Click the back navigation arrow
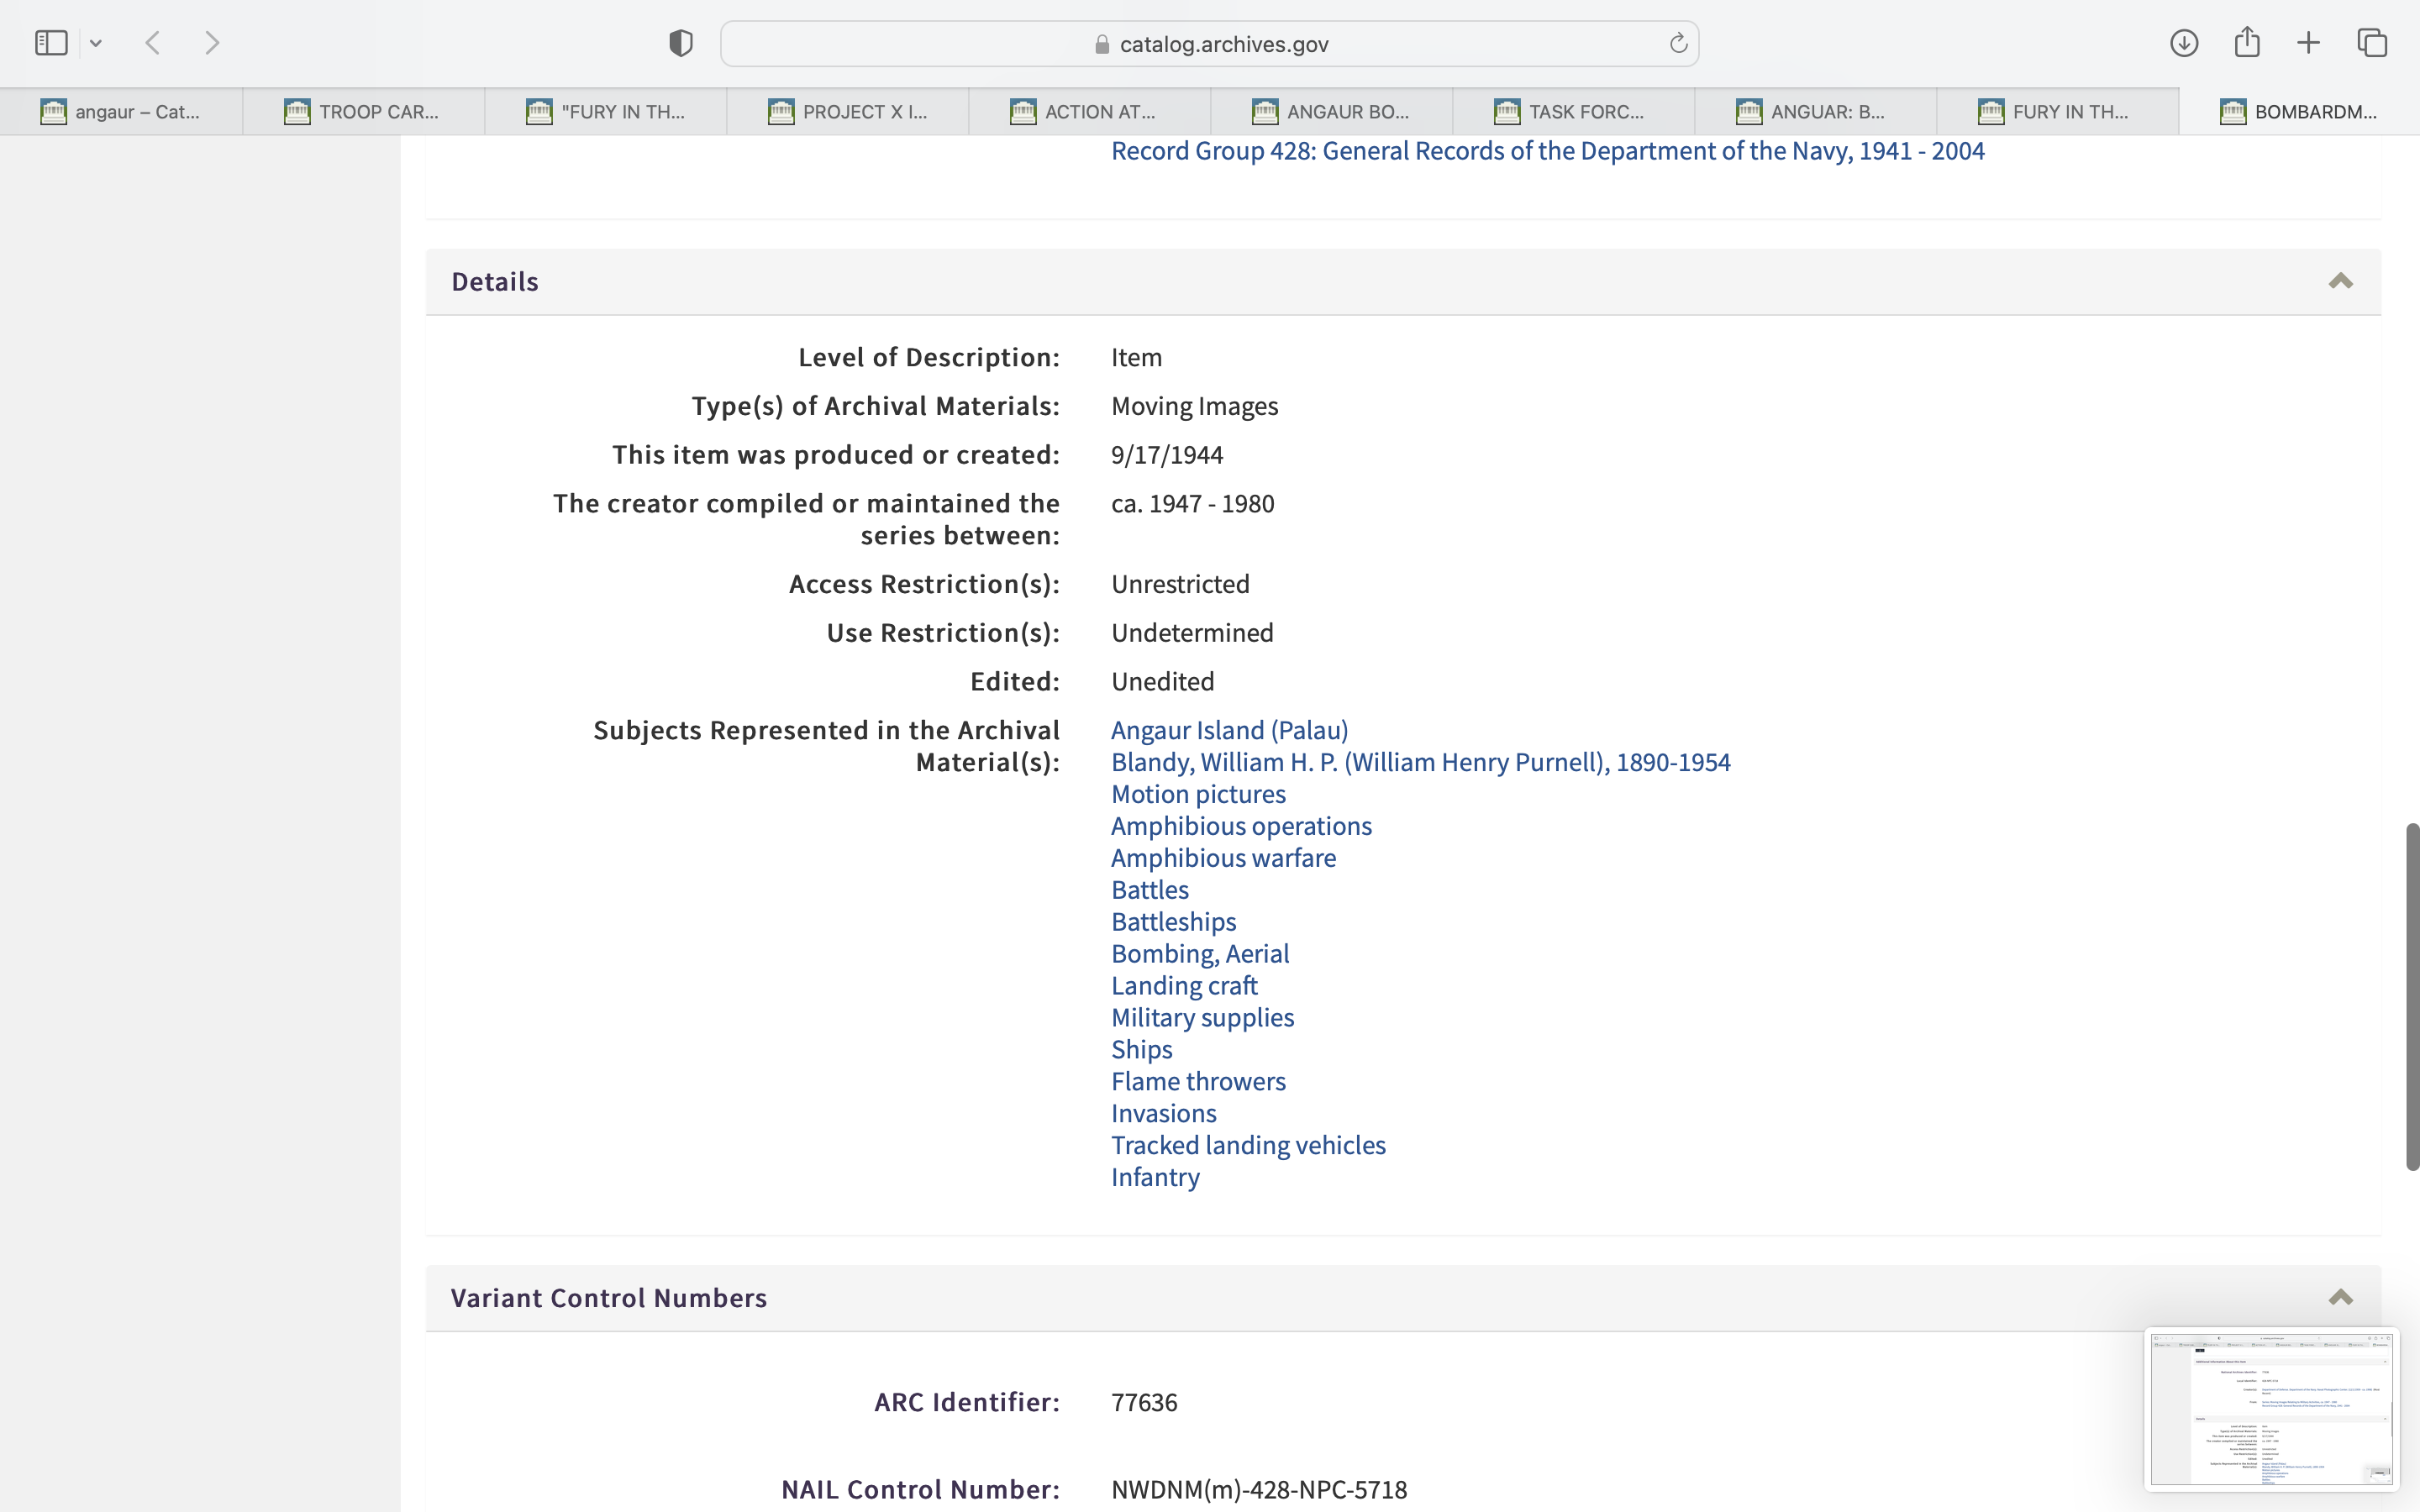 coord(153,43)
